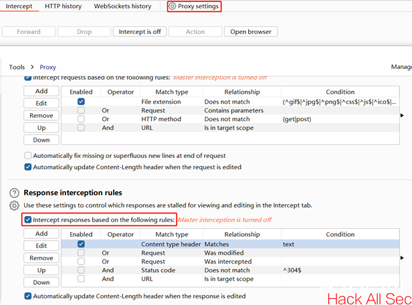Screen dimensions: 412x305
Task: Enable the request URL Is in target scope checkbox
Action: tap(81, 127)
